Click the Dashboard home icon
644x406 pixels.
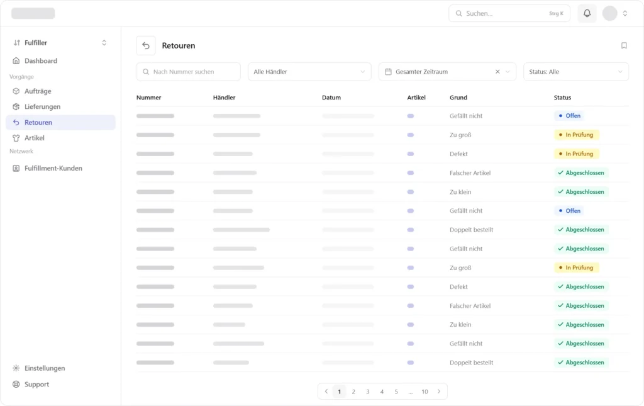pos(16,61)
